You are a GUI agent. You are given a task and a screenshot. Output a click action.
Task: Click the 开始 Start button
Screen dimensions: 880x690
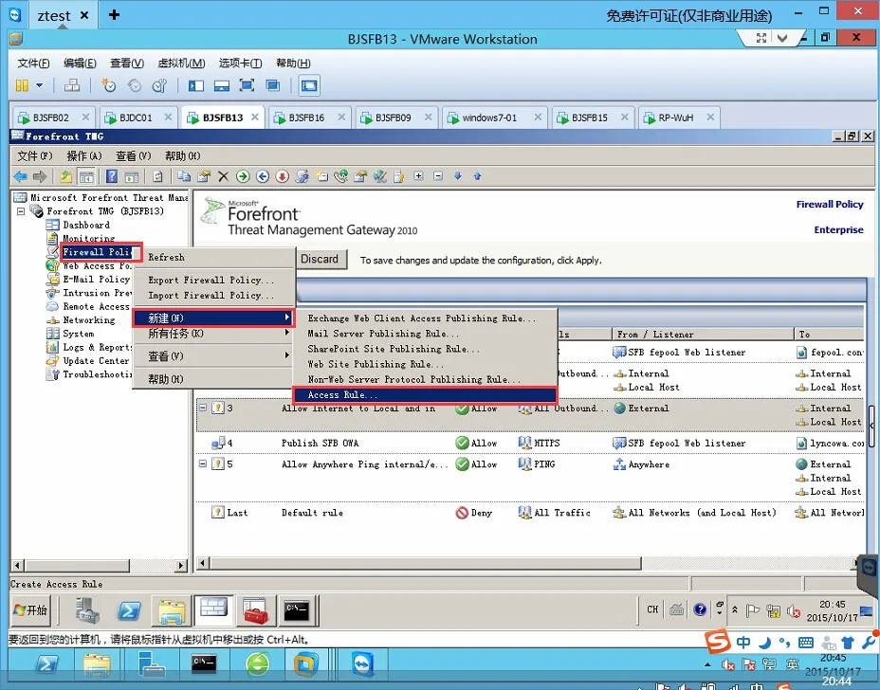click(31, 610)
